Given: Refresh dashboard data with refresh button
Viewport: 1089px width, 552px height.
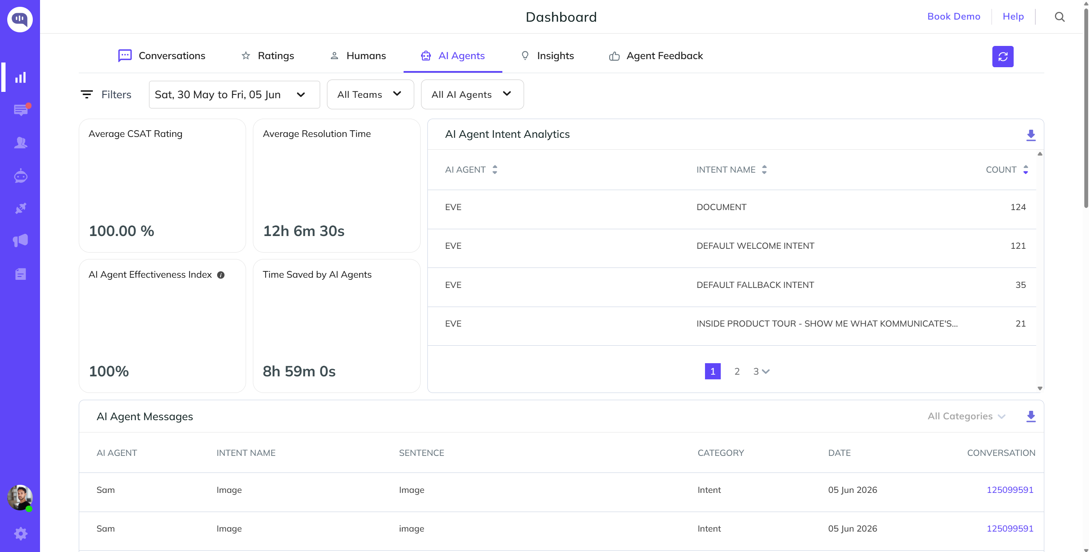Looking at the screenshot, I should point(1003,57).
